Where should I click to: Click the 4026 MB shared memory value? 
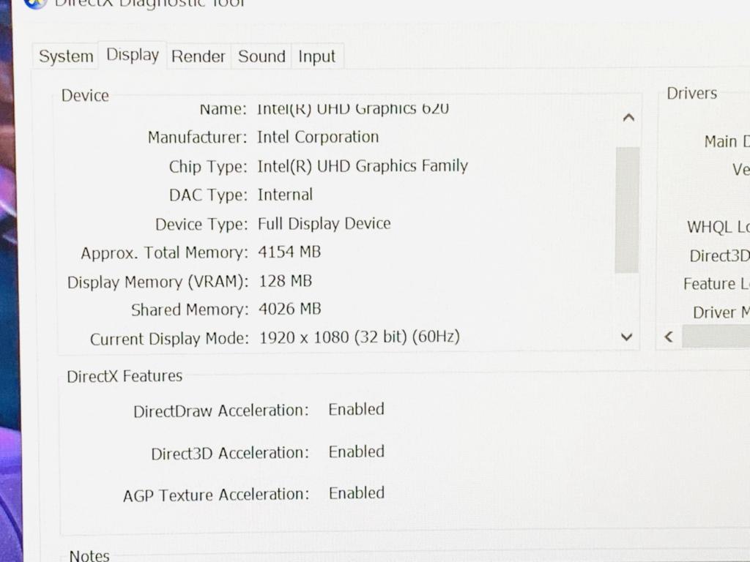point(290,310)
